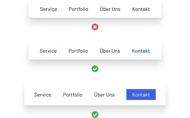Image resolution: width=190 pixels, height=118 pixels.
Task: Open Portfolio in the middle navigation bar
Action: (78, 51)
